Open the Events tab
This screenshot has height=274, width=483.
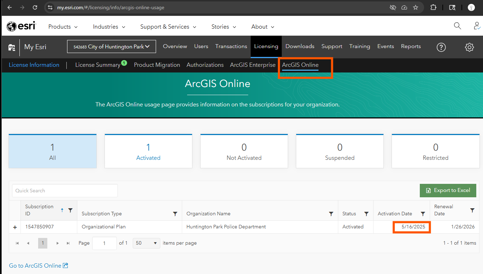click(386, 46)
